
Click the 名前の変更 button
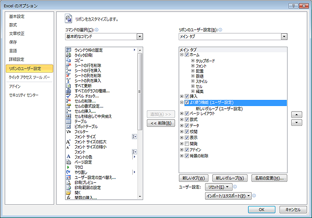269,178
